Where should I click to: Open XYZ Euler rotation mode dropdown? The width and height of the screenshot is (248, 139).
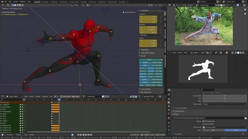point(151,35)
